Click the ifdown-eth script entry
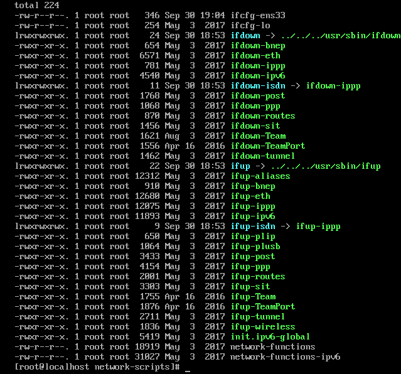 [255, 56]
